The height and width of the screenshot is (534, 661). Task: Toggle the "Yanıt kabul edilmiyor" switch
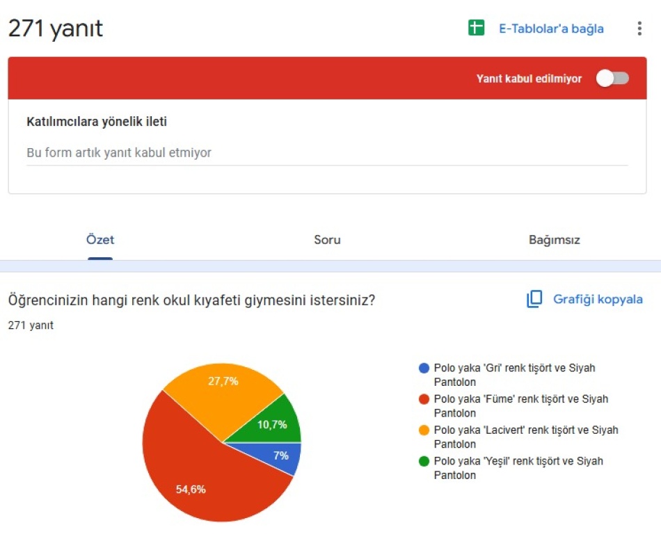(x=612, y=79)
